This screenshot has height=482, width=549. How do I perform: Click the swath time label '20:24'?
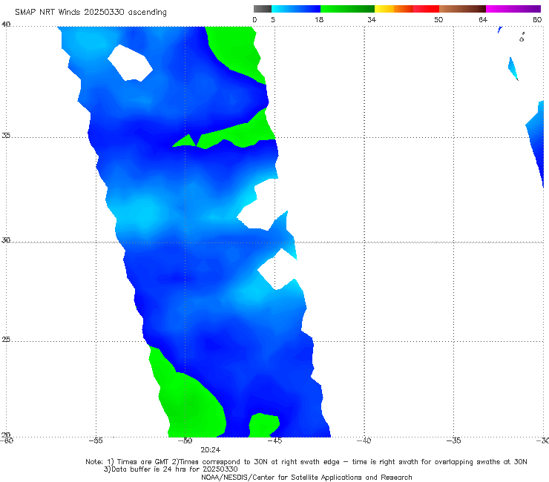point(211,450)
